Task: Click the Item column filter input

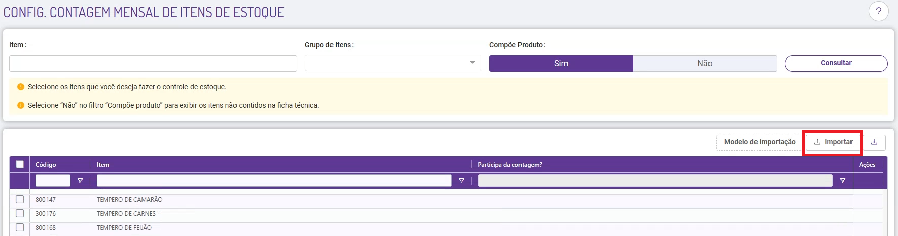Action: pyautogui.click(x=273, y=181)
